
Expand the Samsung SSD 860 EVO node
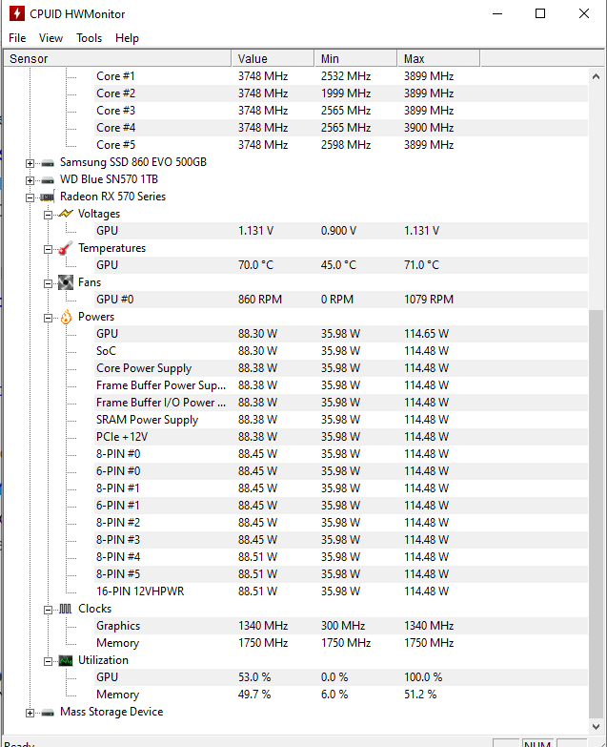[30, 163]
